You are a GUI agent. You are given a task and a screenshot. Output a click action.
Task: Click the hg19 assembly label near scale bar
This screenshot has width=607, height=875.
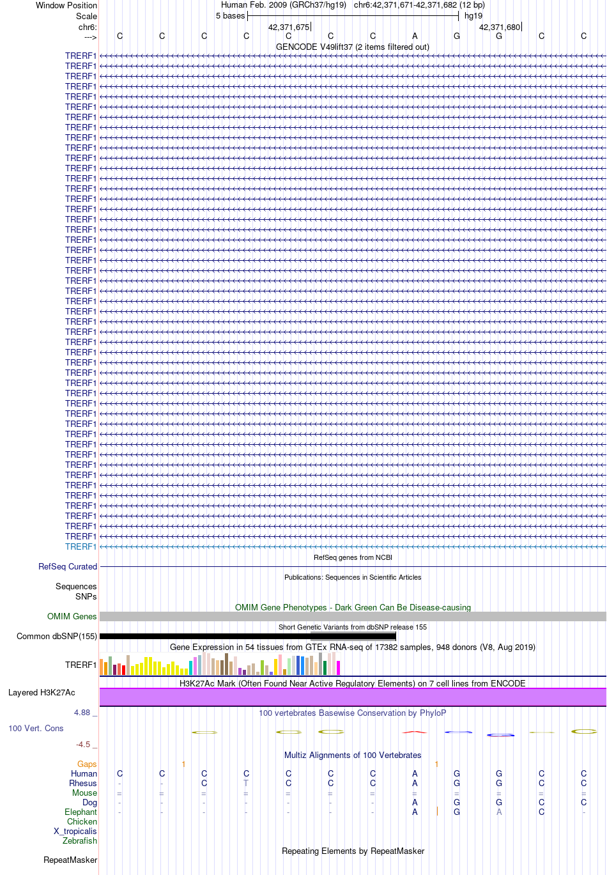coord(473,16)
